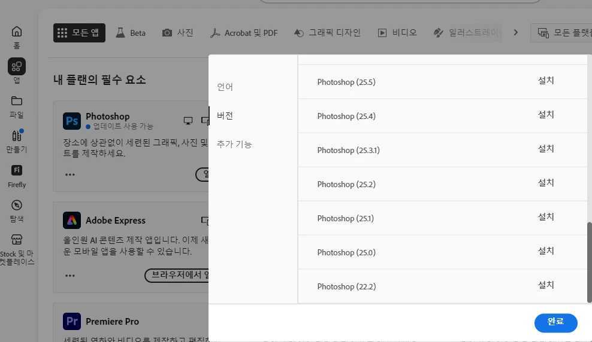Install Photoshop (25.4) via 설치
This screenshot has height=342, width=592.
coord(546,115)
